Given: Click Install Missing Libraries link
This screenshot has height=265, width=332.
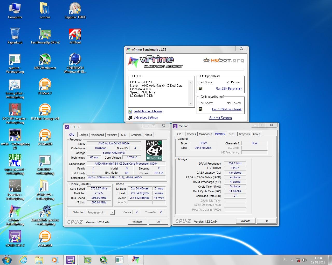Looking at the screenshot, I should [x=148, y=111].
